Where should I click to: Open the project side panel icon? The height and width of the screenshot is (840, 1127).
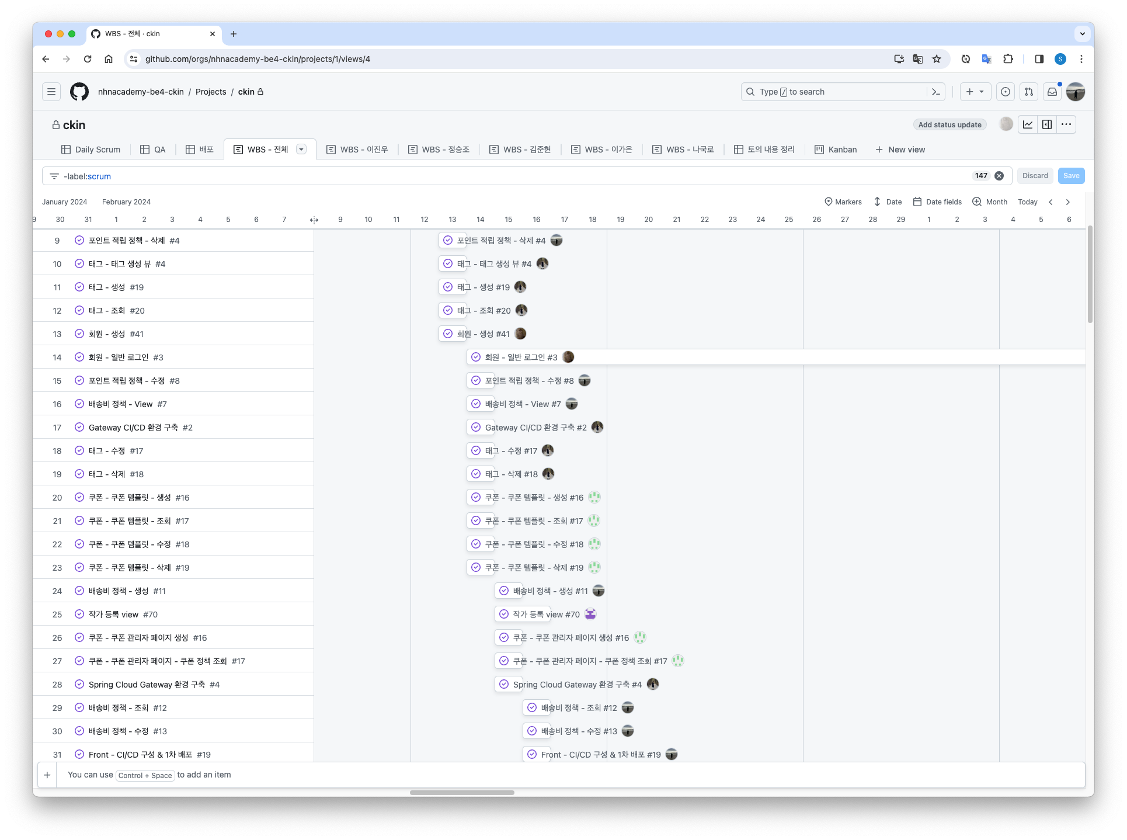pos(1047,124)
